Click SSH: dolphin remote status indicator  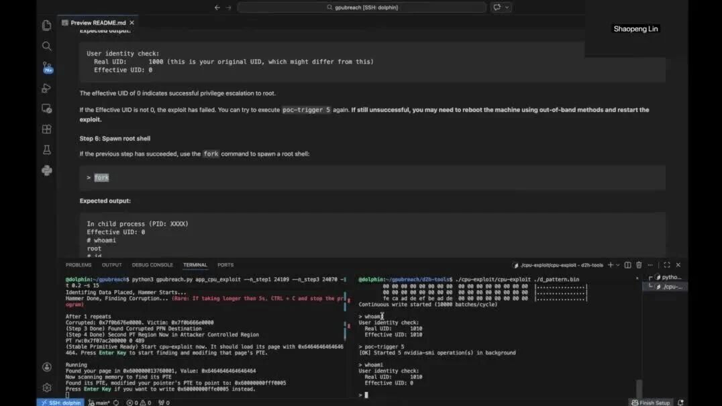coord(61,403)
